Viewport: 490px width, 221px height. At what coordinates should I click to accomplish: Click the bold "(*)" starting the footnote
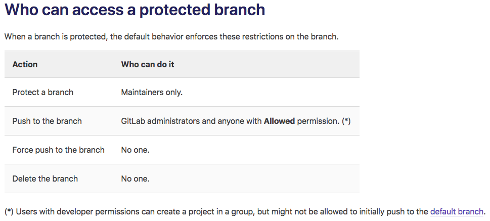coord(9,211)
